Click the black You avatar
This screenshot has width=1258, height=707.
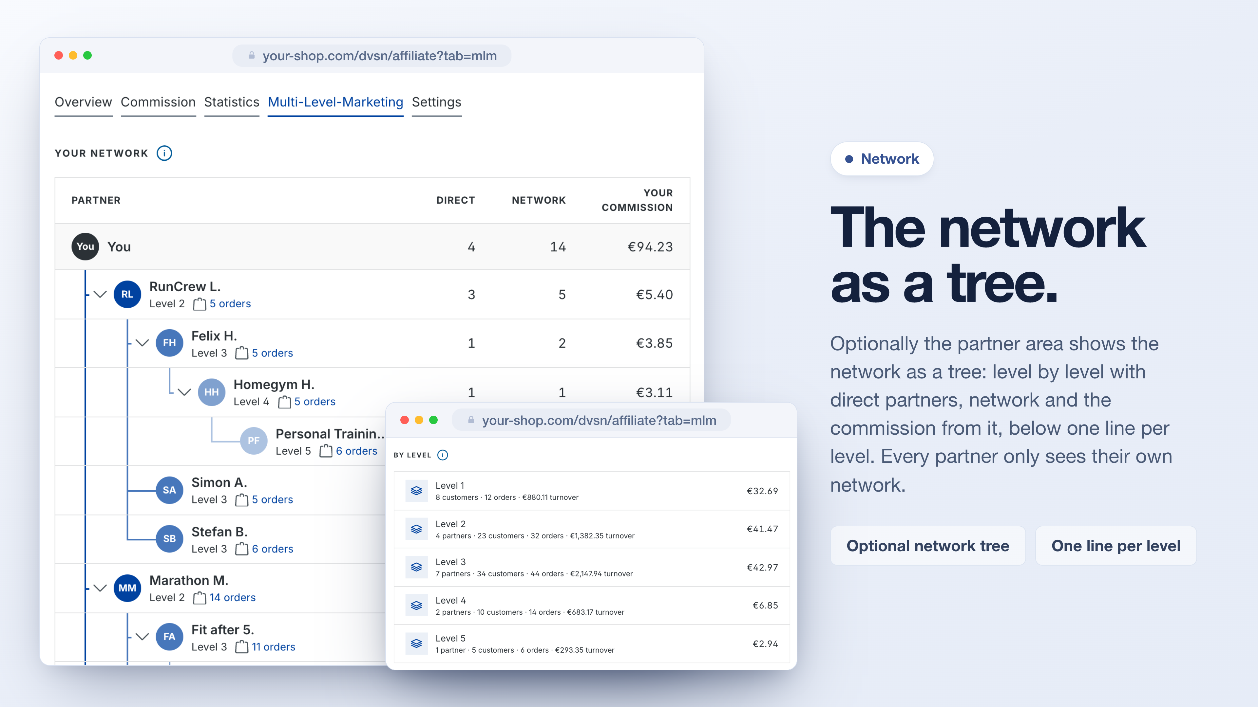click(86, 246)
